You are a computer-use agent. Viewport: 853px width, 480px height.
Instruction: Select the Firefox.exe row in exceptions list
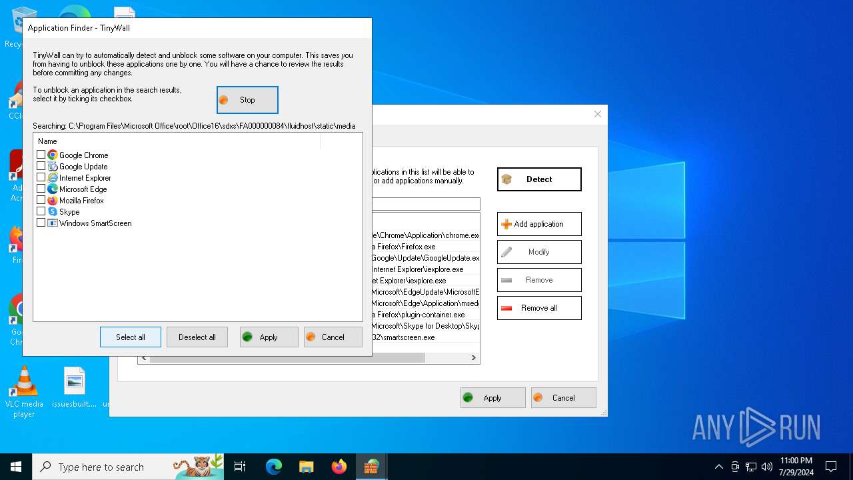click(x=426, y=247)
